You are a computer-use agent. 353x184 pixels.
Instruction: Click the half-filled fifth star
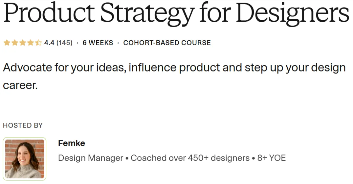pyautogui.click(x=38, y=43)
